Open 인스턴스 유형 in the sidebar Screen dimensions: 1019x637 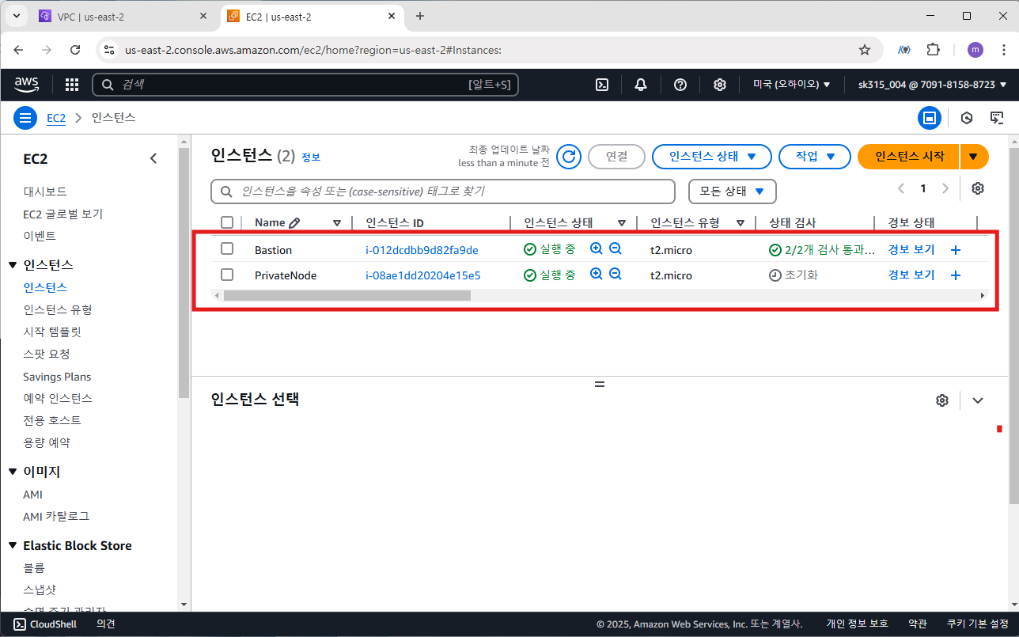tap(58, 309)
